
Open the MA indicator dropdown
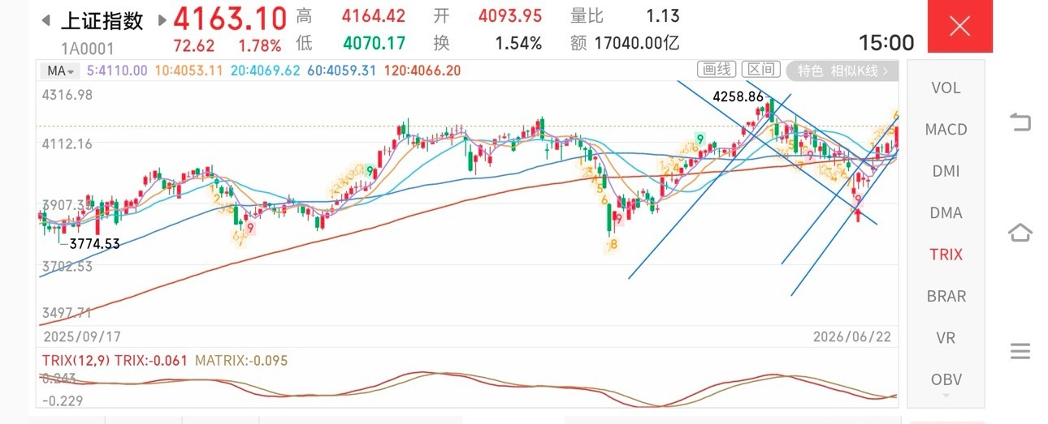coord(61,71)
